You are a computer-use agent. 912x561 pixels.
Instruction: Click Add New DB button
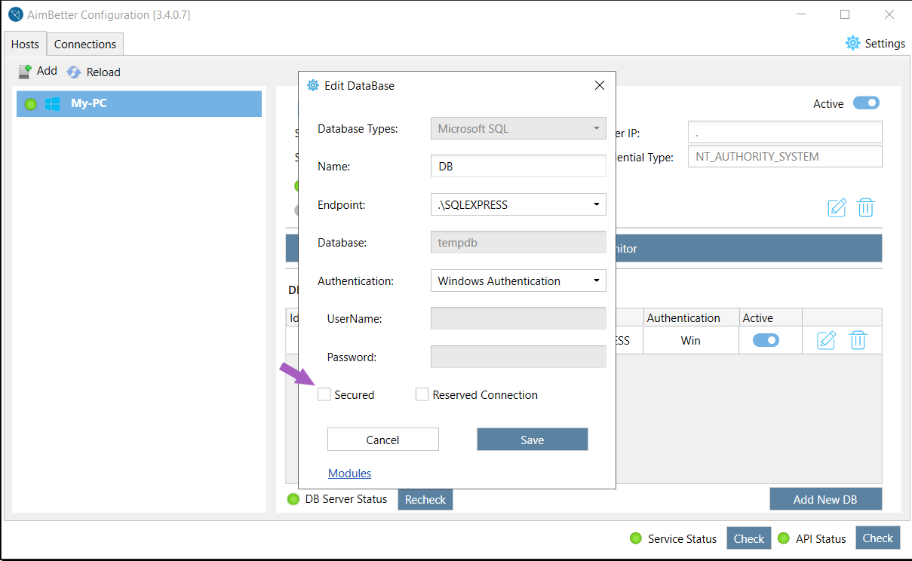(x=825, y=499)
